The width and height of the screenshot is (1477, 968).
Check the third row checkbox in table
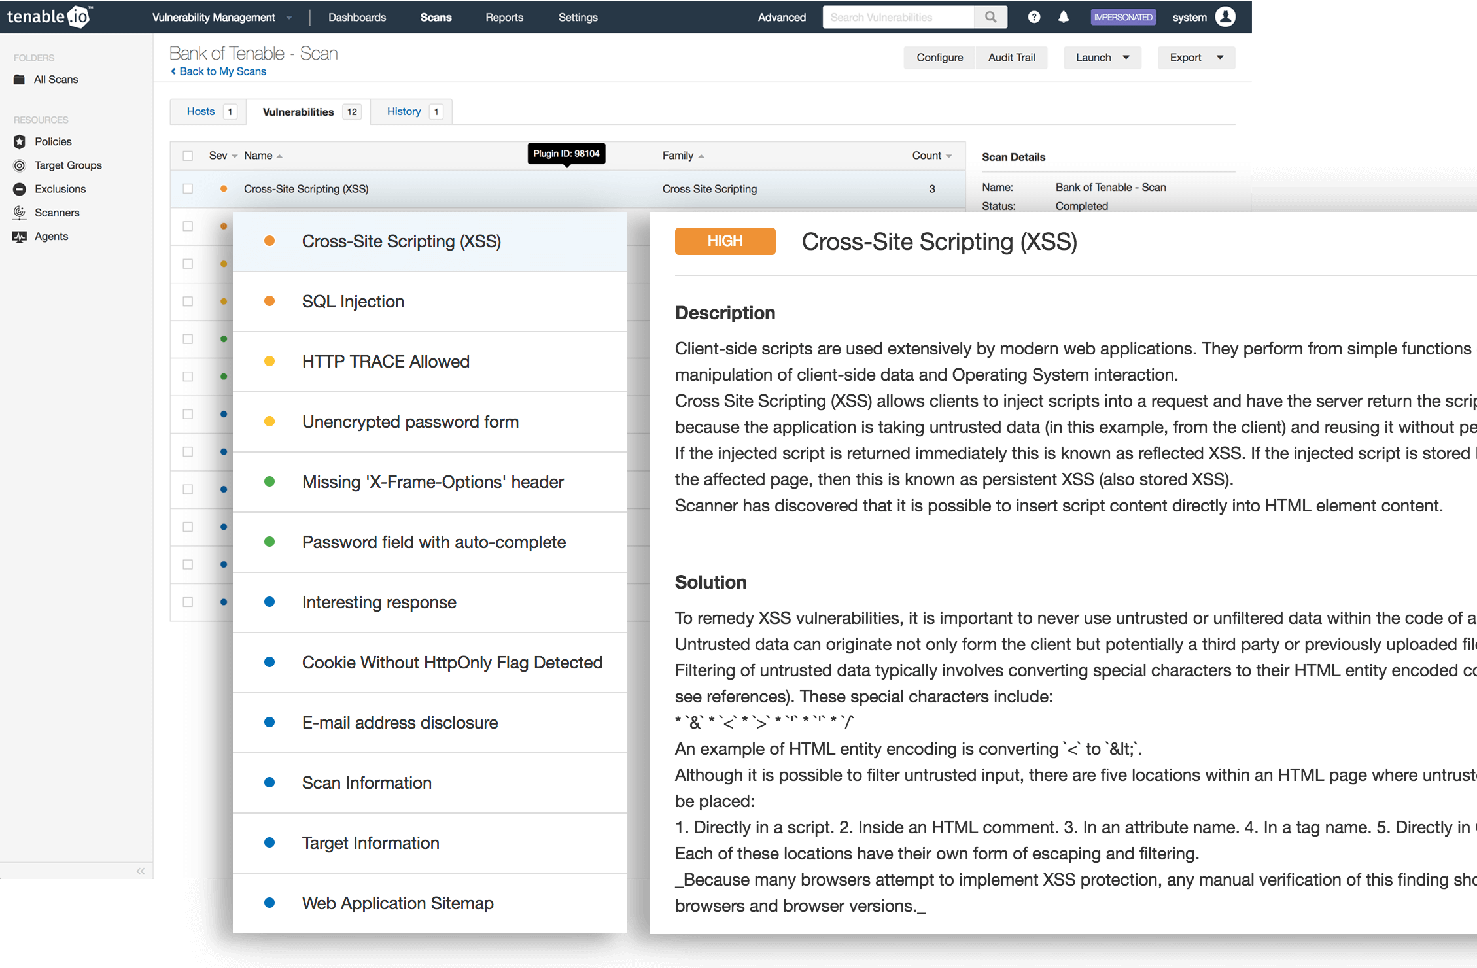click(188, 264)
